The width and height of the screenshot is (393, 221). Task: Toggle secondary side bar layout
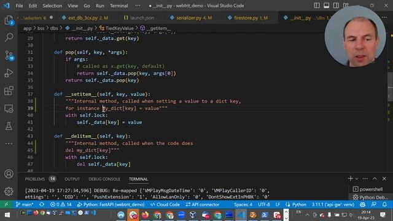336,6
